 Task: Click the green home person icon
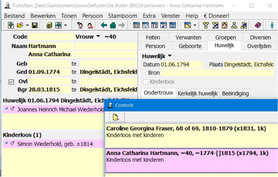point(113,25)
